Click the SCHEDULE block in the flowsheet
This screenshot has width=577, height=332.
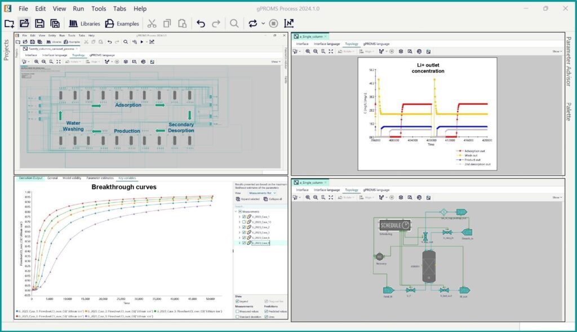(x=394, y=225)
